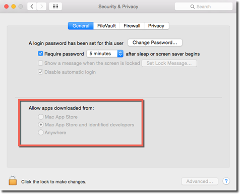Go back using the left arrow button
The width and height of the screenshot is (240, 194).
[x=32, y=7]
